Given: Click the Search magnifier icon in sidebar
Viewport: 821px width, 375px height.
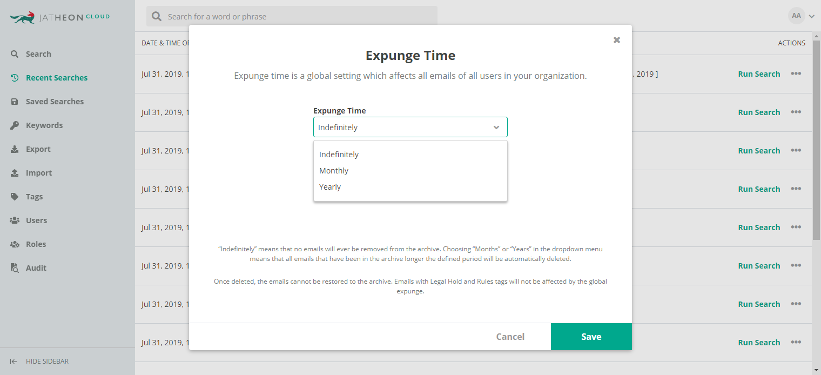Looking at the screenshot, I should (15, 54).
